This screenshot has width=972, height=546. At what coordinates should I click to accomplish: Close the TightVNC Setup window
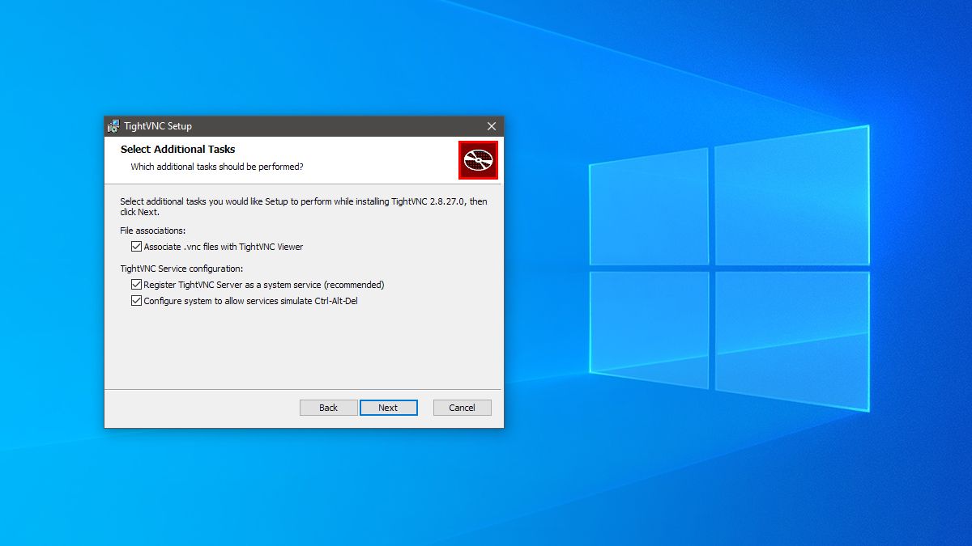(x=492, y=126)
